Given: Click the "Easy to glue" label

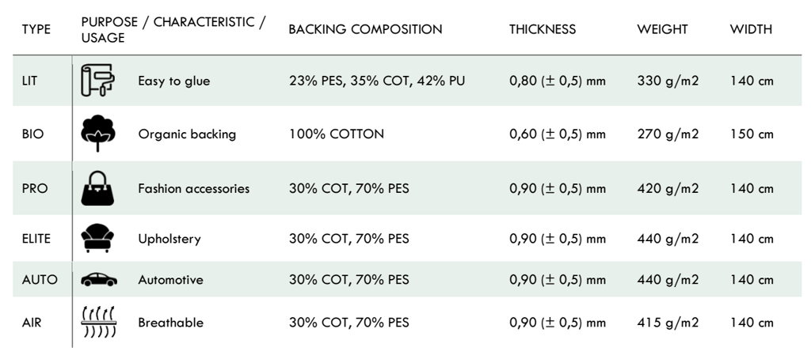Looking at the screenshot, I should coord(174,81).
